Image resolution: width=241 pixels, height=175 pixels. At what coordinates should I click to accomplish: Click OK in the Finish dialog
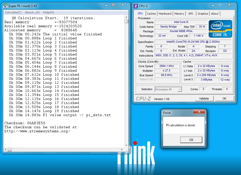191,140
